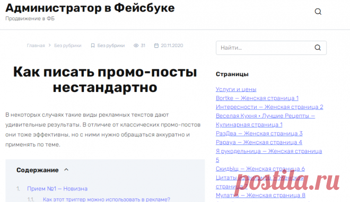Screen dimensions: 350x202
Task: Open Мулатка — Женская страница 8 link
Action: point(260,195)
